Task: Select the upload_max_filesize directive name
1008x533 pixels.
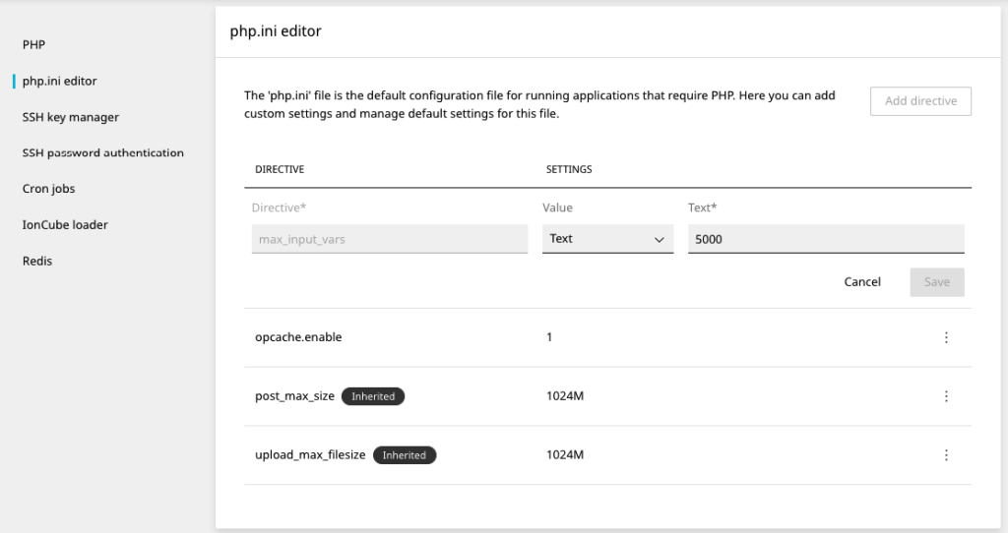Action: click(x=310, y=455)
